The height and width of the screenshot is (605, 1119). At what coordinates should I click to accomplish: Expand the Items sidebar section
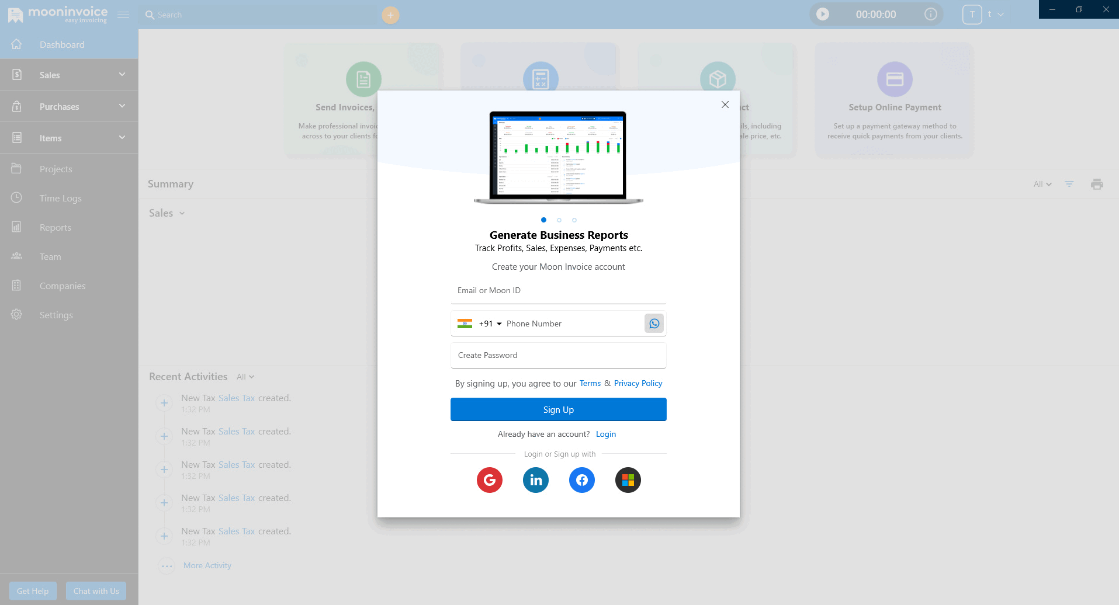click(69, 138)
